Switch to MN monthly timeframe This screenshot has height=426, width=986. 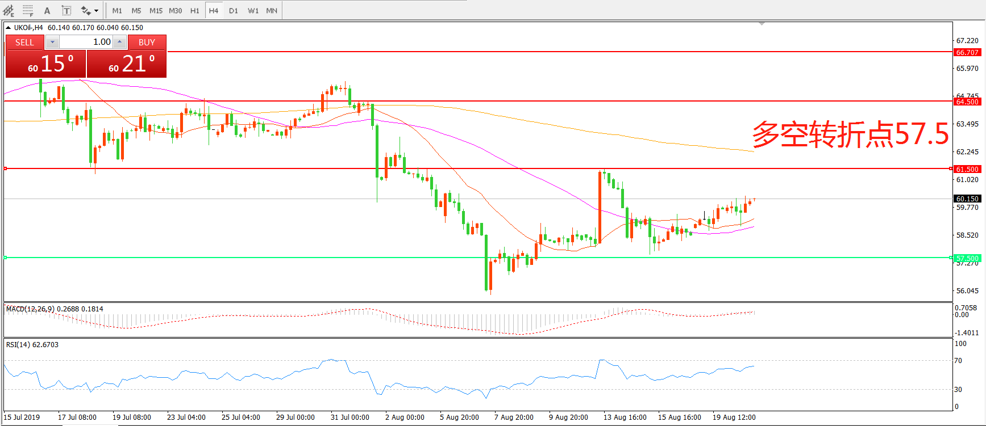pos(272,10)
